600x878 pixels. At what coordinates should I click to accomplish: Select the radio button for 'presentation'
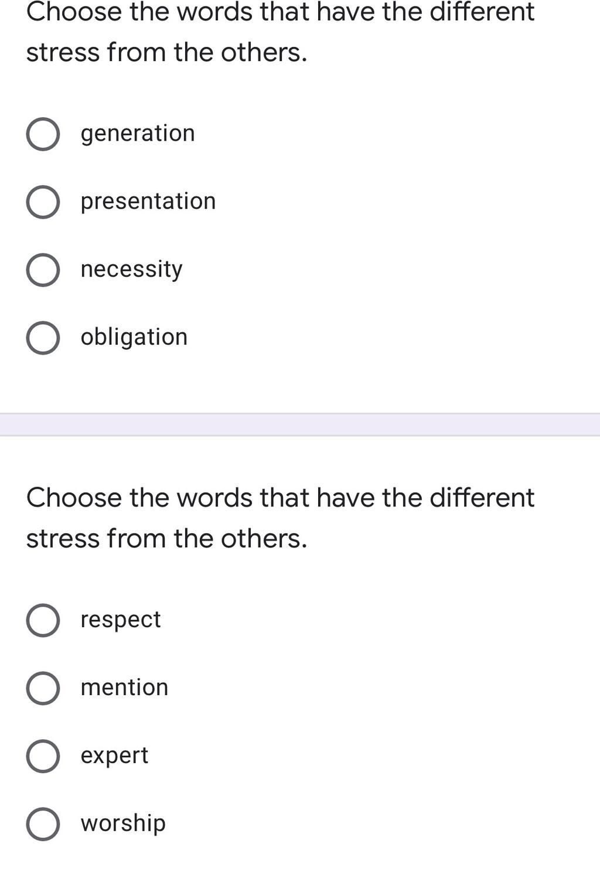pos(43,202)
